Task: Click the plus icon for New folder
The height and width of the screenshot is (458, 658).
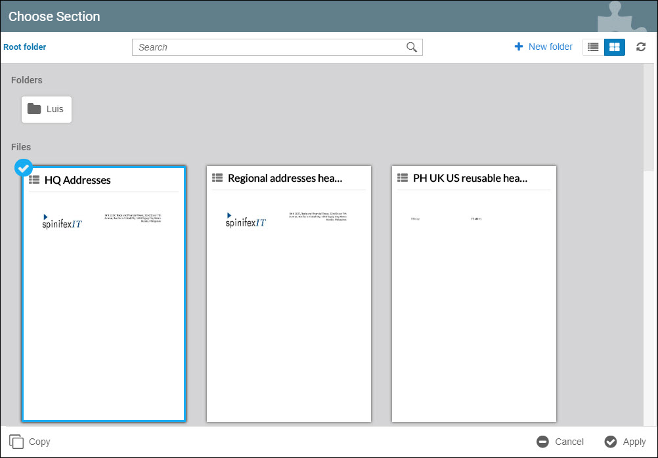Action: click(x=519, y=47)
